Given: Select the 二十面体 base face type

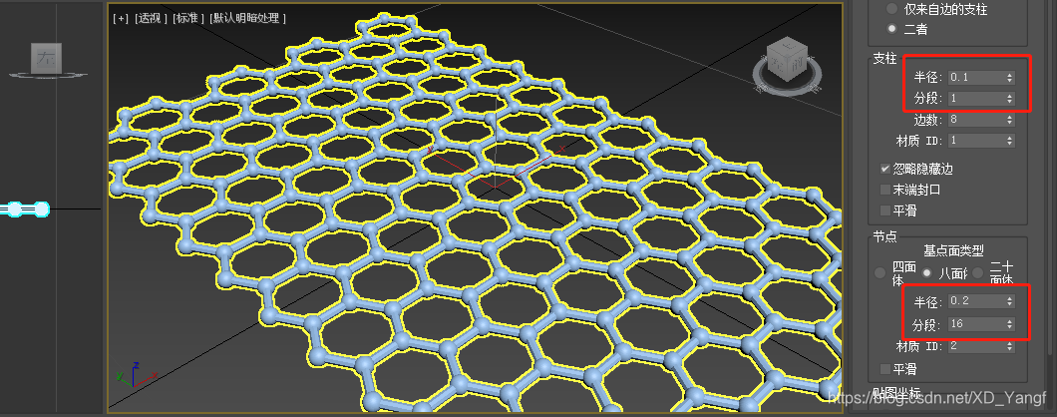Looking at the screenshot, I should [977, 273].
